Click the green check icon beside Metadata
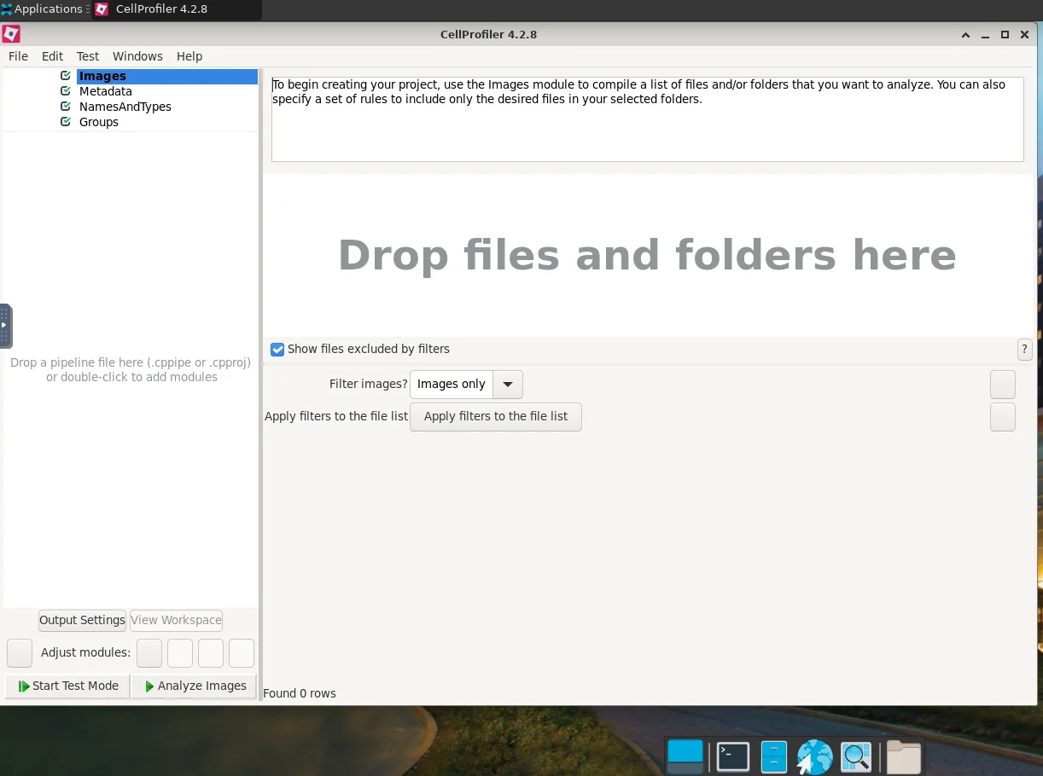Viewport: 1043px width, 776px height. [66, 91]
